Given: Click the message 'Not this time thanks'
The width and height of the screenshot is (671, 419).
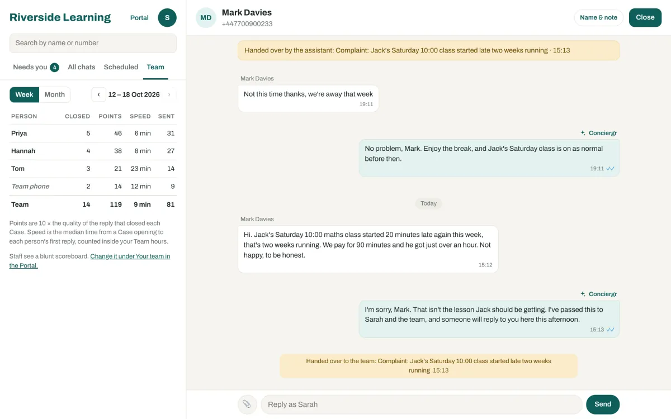Looking at the screenshot, I should point(308,98).
